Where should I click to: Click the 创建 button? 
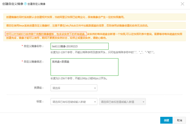166,120
